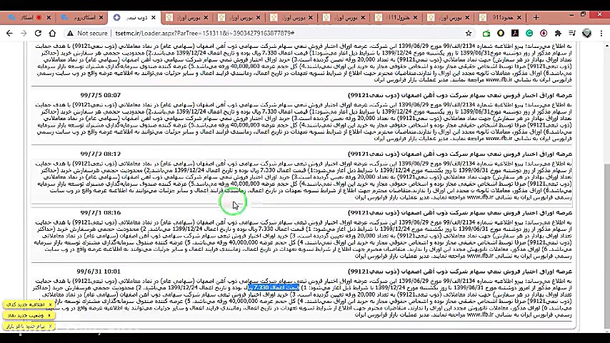Open the black circle extension icon
This screenshot has height=343, width=610.
(x=501, y=34)
